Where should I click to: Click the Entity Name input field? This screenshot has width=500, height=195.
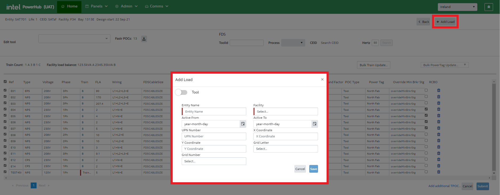[x=214, y=112]
